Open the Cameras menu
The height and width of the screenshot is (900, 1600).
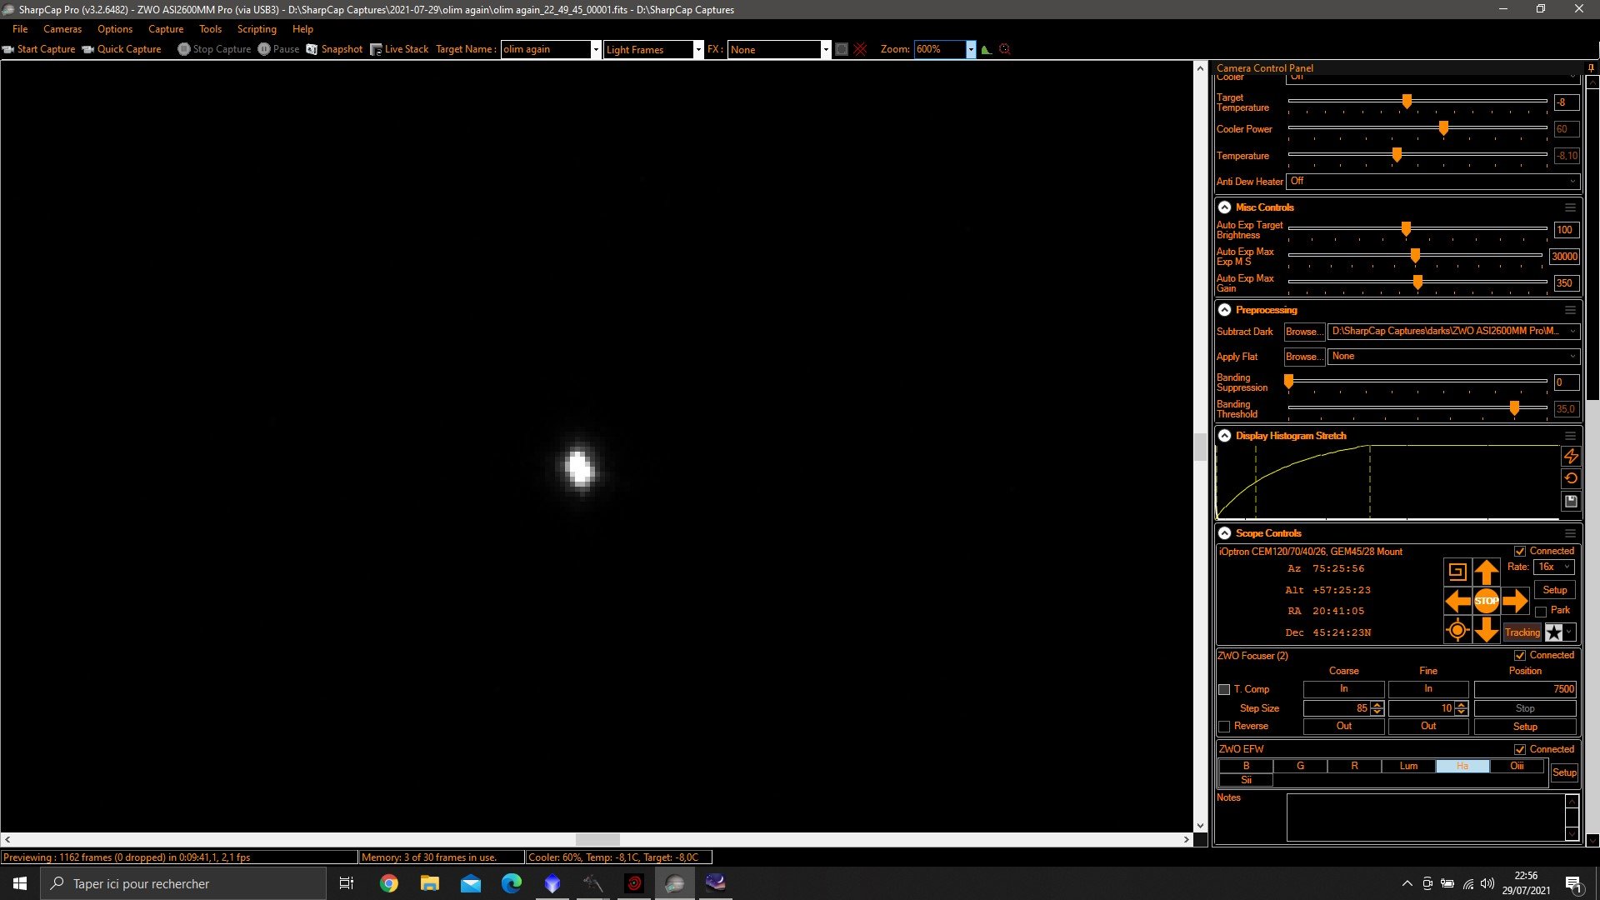[x=62, y=29]
